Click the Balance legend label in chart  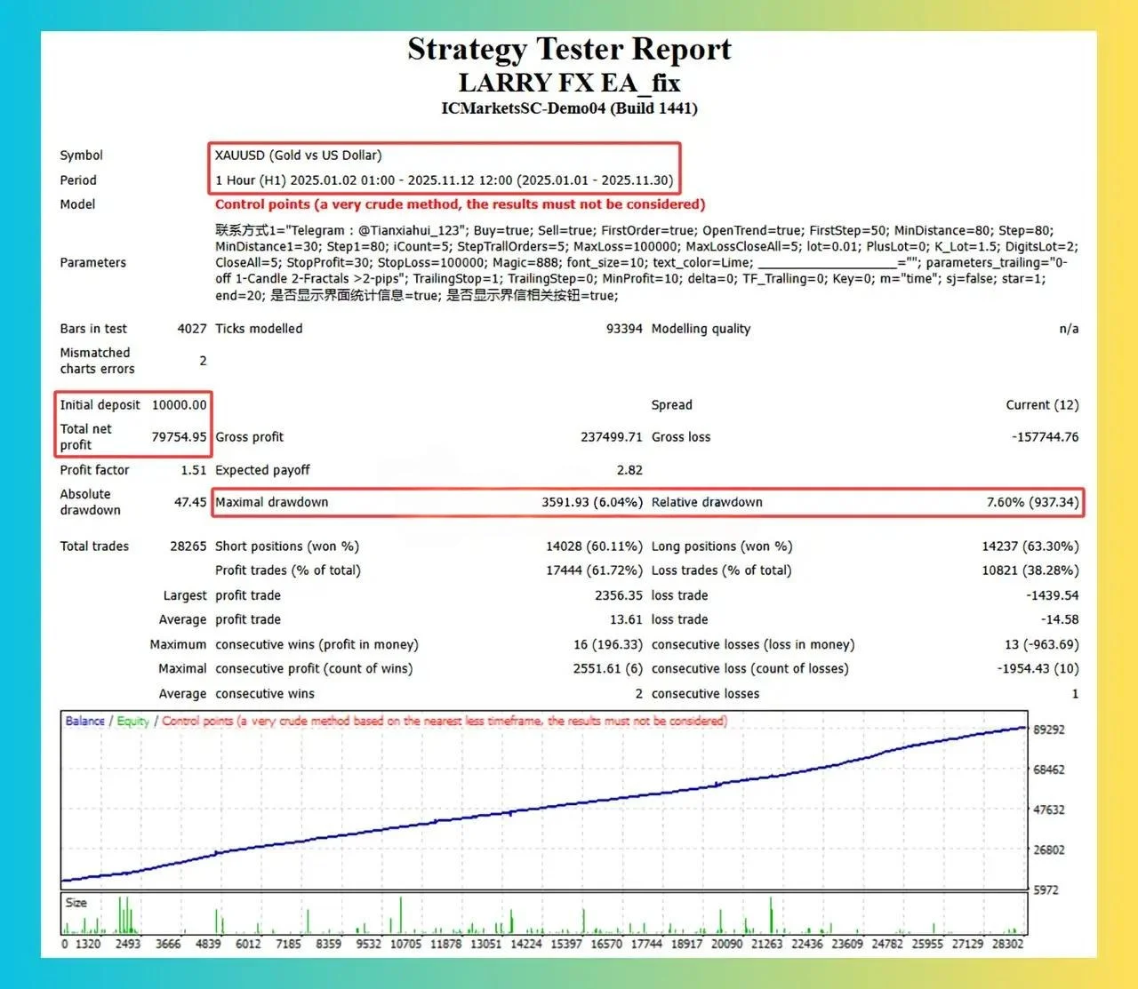click(x=84, y=721)
